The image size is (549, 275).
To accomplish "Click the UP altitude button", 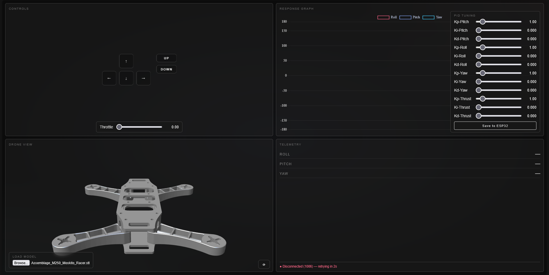I will coord(166,58).
